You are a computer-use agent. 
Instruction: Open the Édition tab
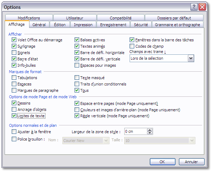(x=60, y=25)
